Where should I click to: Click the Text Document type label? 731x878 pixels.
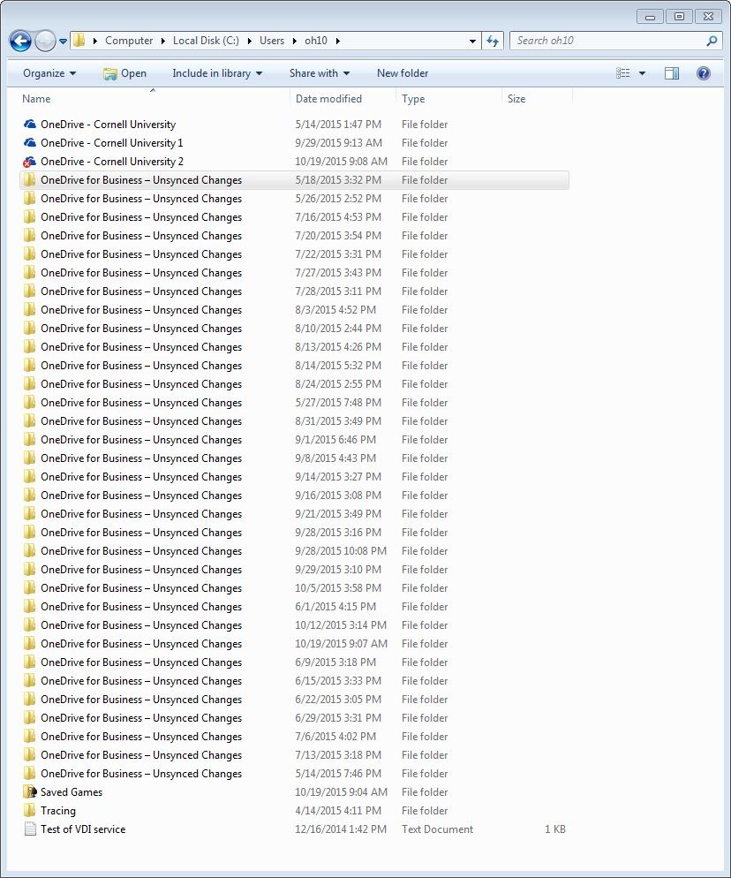(x=437, y=829)
